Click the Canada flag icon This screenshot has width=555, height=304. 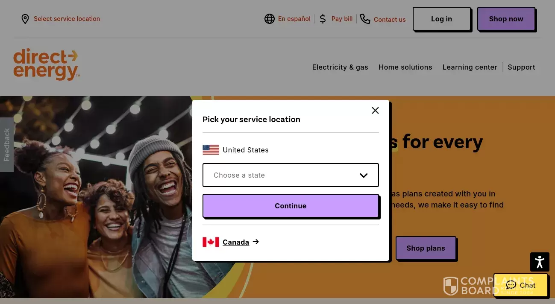(211, 242)
